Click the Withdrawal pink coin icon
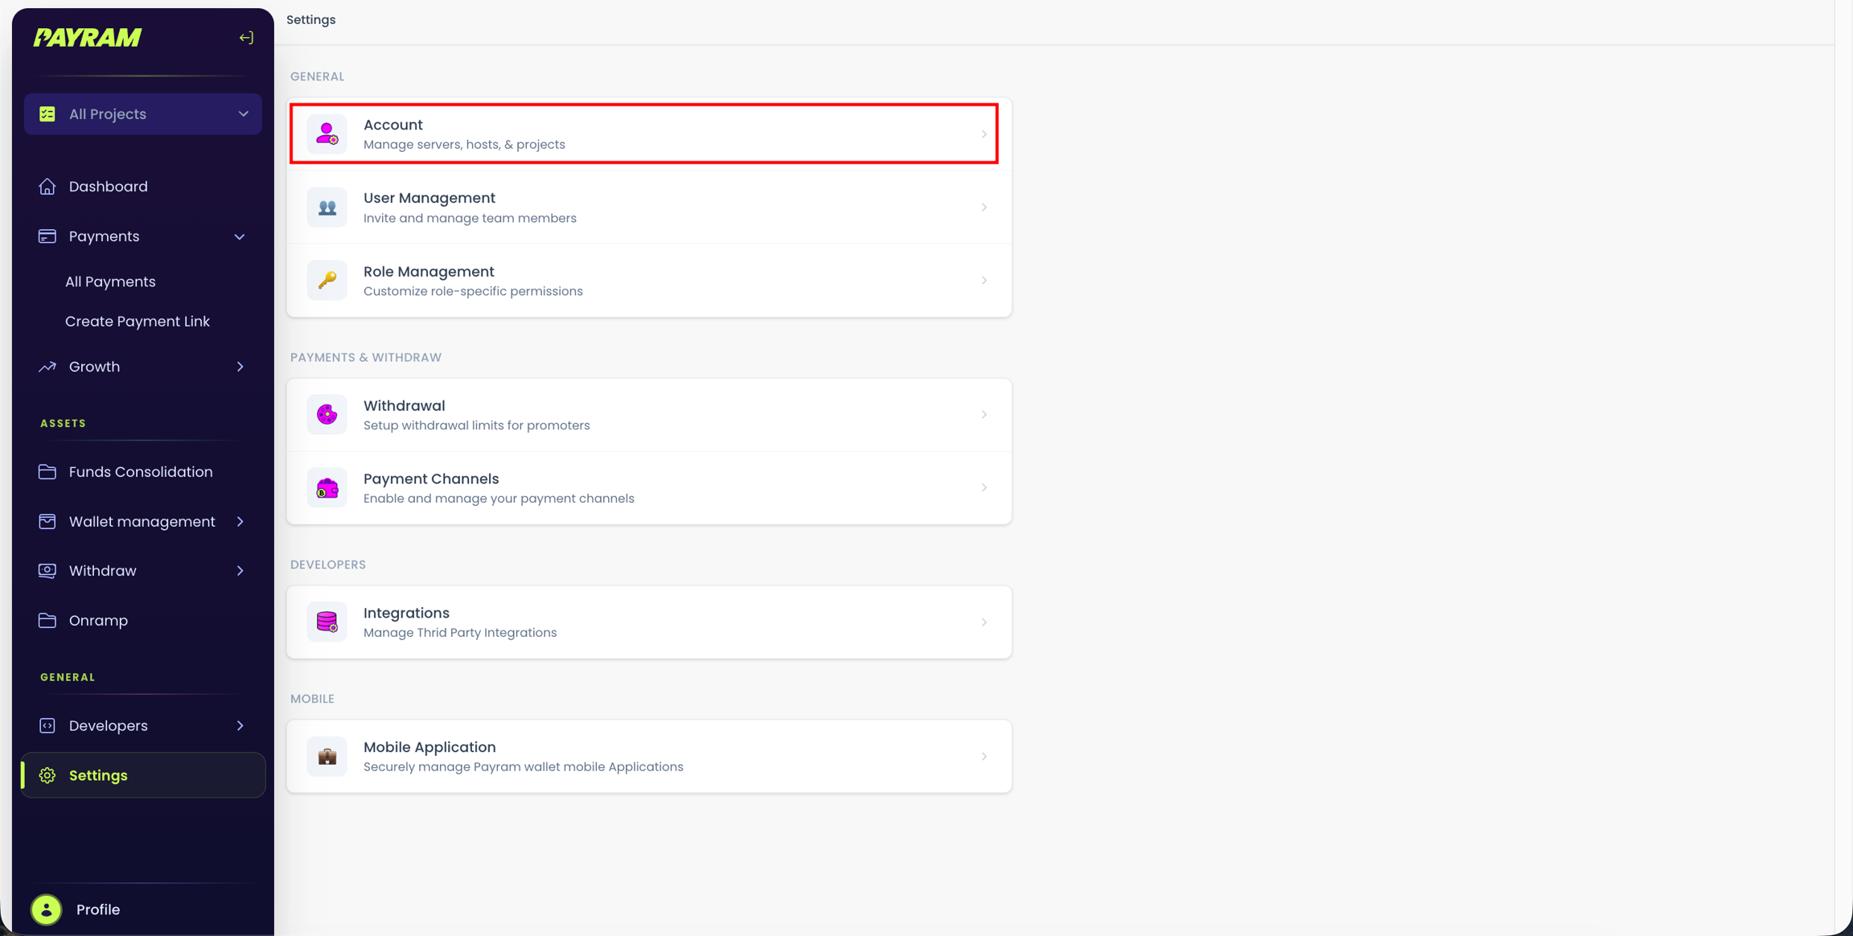This screenshot has height=936, width=1853. [327, 415]
